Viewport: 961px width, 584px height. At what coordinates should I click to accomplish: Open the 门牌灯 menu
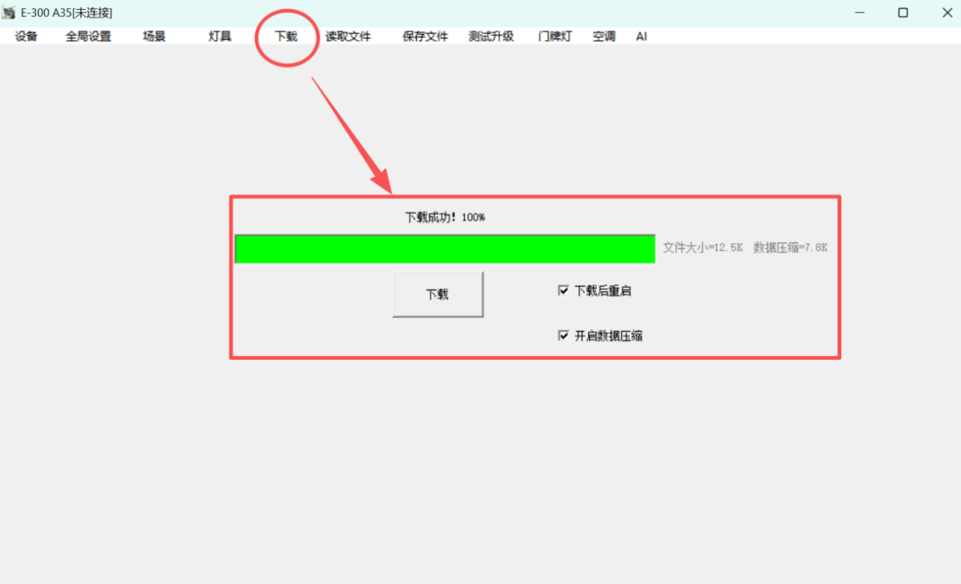555,36
